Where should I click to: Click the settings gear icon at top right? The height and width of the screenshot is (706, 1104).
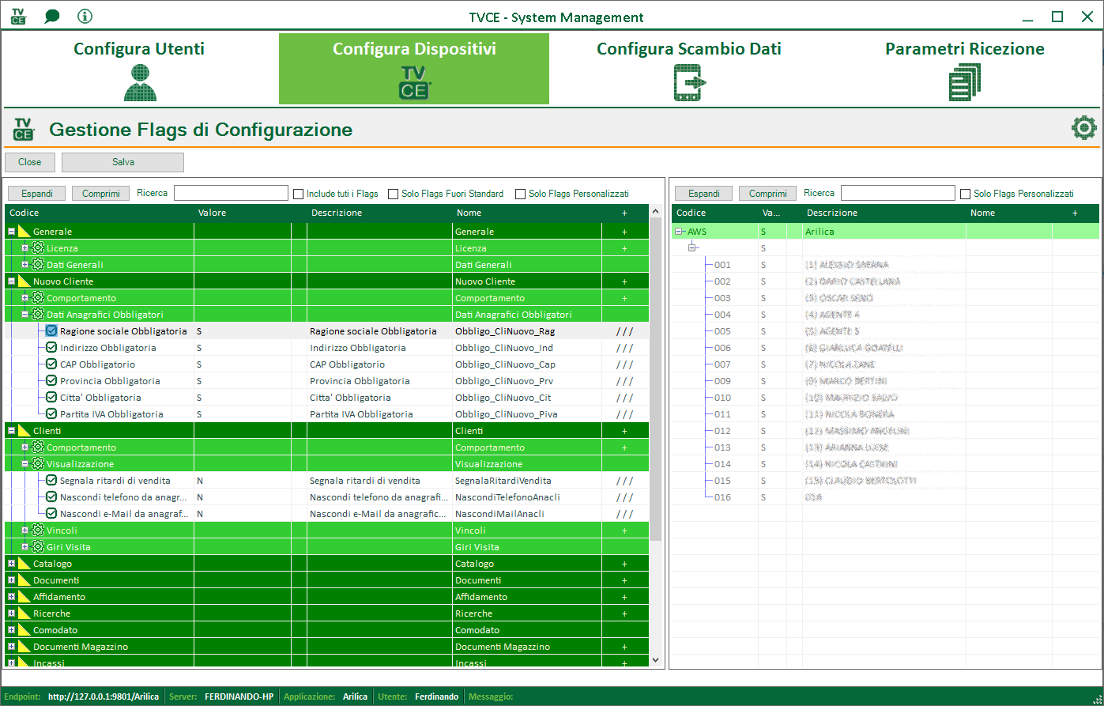click(x=1083, y=128)
